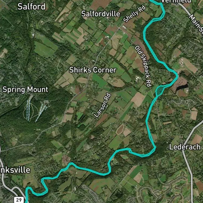Click the teal route end at bottom edge

(x=27, y=201)
